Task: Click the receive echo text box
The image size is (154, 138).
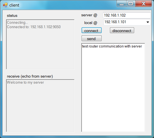Action: pos(40,106)
